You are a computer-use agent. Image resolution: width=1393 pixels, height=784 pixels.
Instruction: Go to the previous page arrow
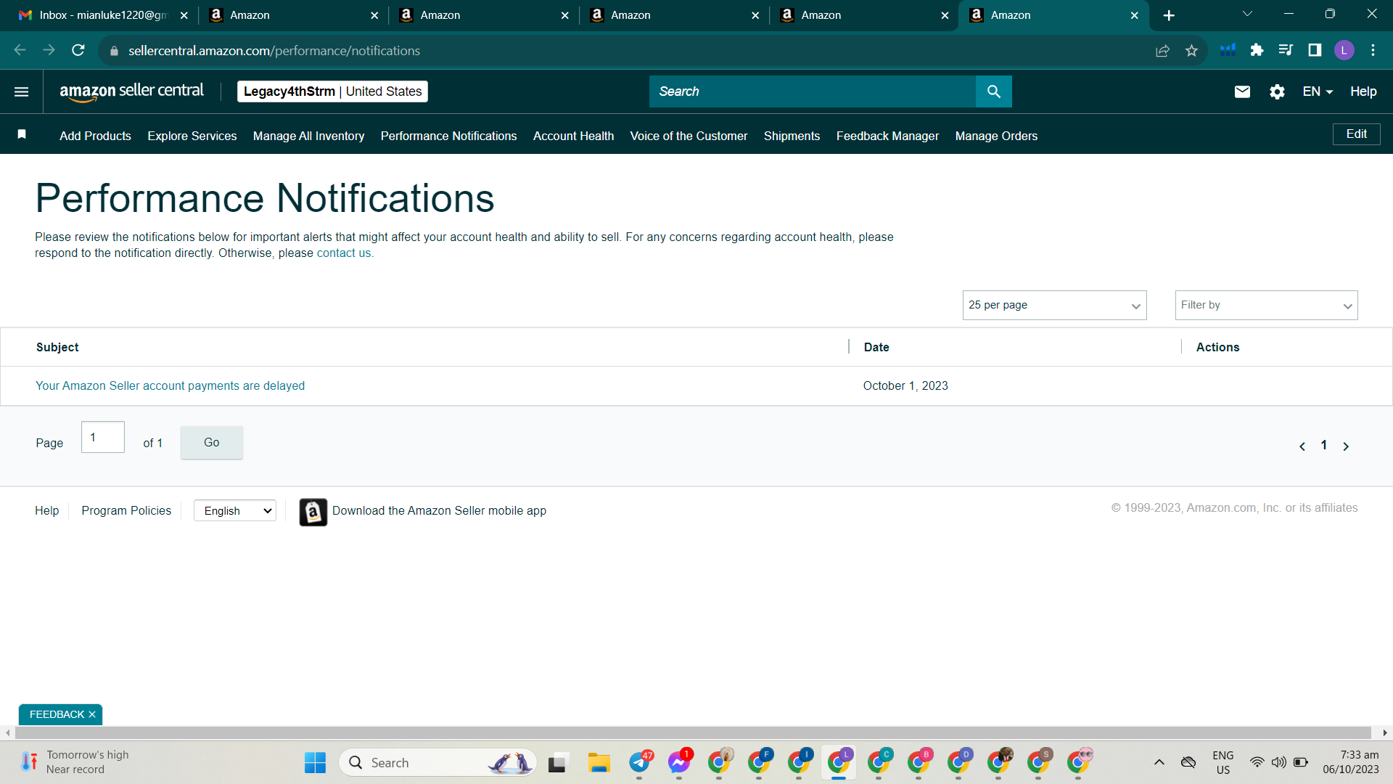point(1302,446)
